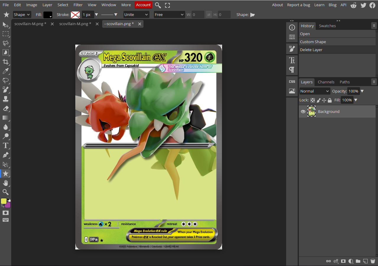This screenshot has height=266, width=378.
Task: Expand the layer Fill slider arrow
Action: coord(356,100)
